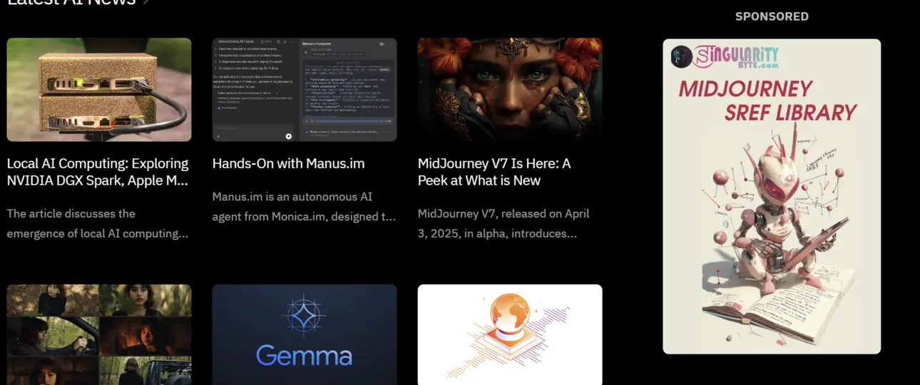Click the Gemma star logo icon
Viewport: 920px width, 385px height.
point(305,315)
